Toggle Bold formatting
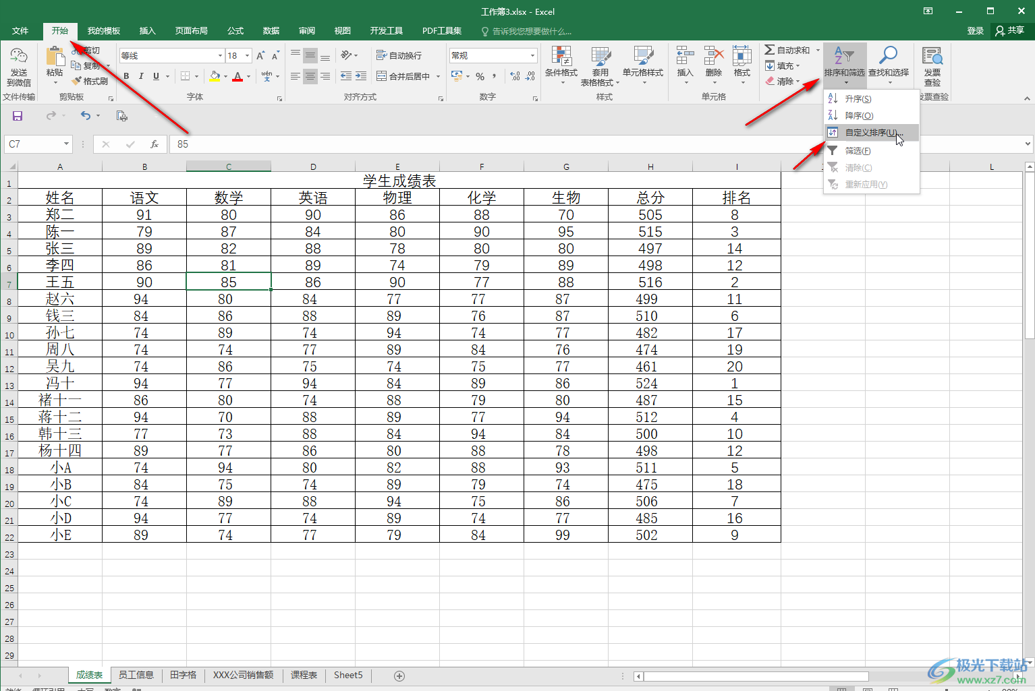 (126, 76)
